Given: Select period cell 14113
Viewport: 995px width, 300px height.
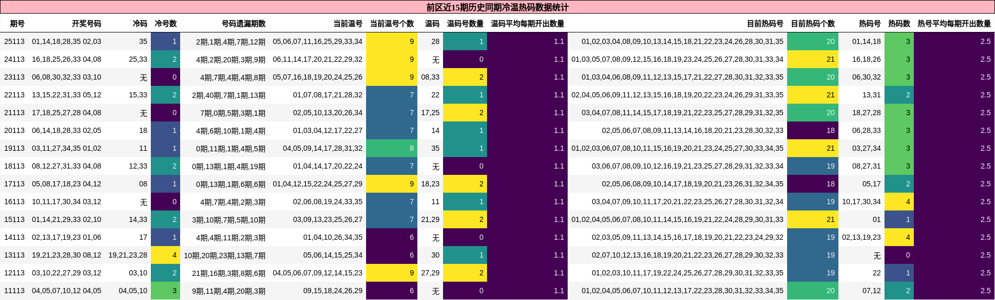Looking at the screenshot, I should tap(14, 237).
